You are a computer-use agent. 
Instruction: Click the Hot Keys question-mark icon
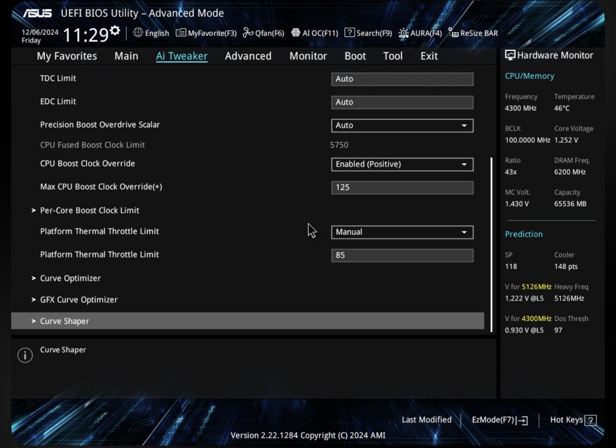pyautogui.click(x=591, y=420)
